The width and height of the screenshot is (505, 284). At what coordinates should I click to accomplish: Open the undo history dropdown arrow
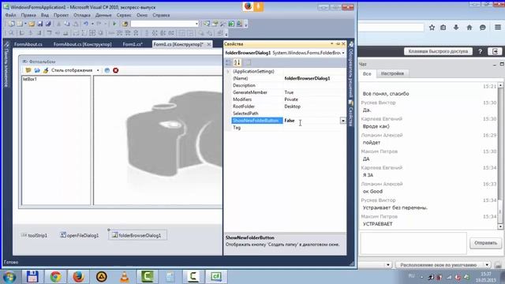pyautogui.click(x=92, y=24)
